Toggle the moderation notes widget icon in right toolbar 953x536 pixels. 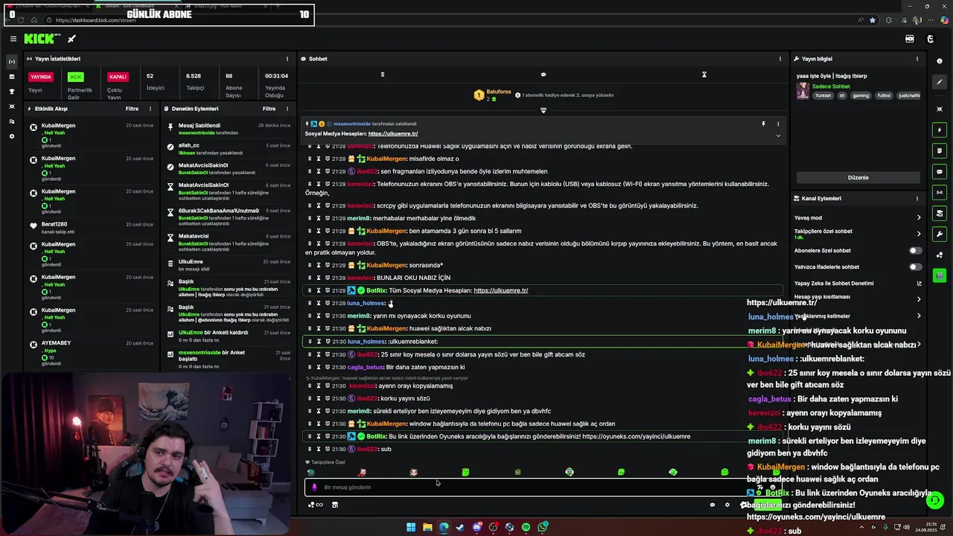[x=940, y=151]
